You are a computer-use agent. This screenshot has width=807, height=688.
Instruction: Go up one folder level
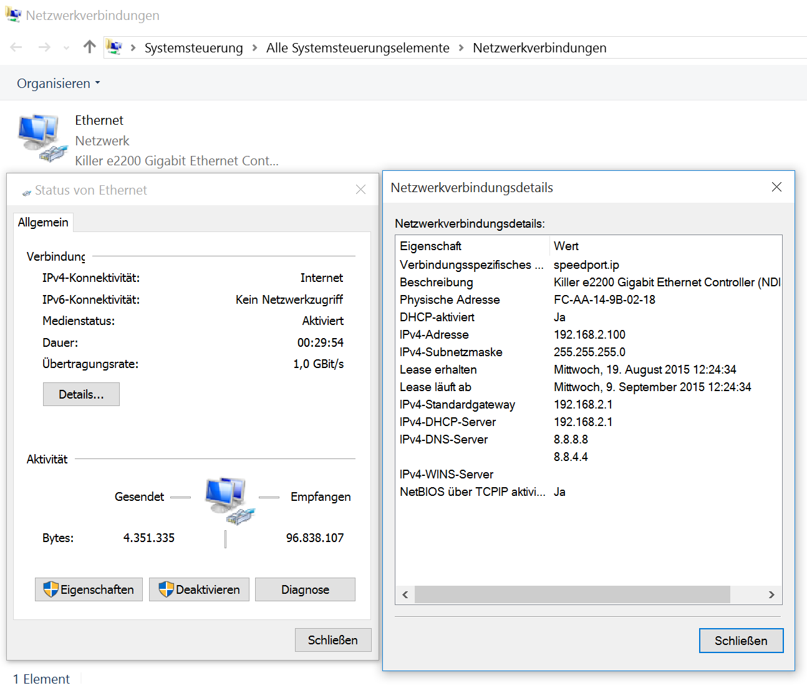(89, 47)
